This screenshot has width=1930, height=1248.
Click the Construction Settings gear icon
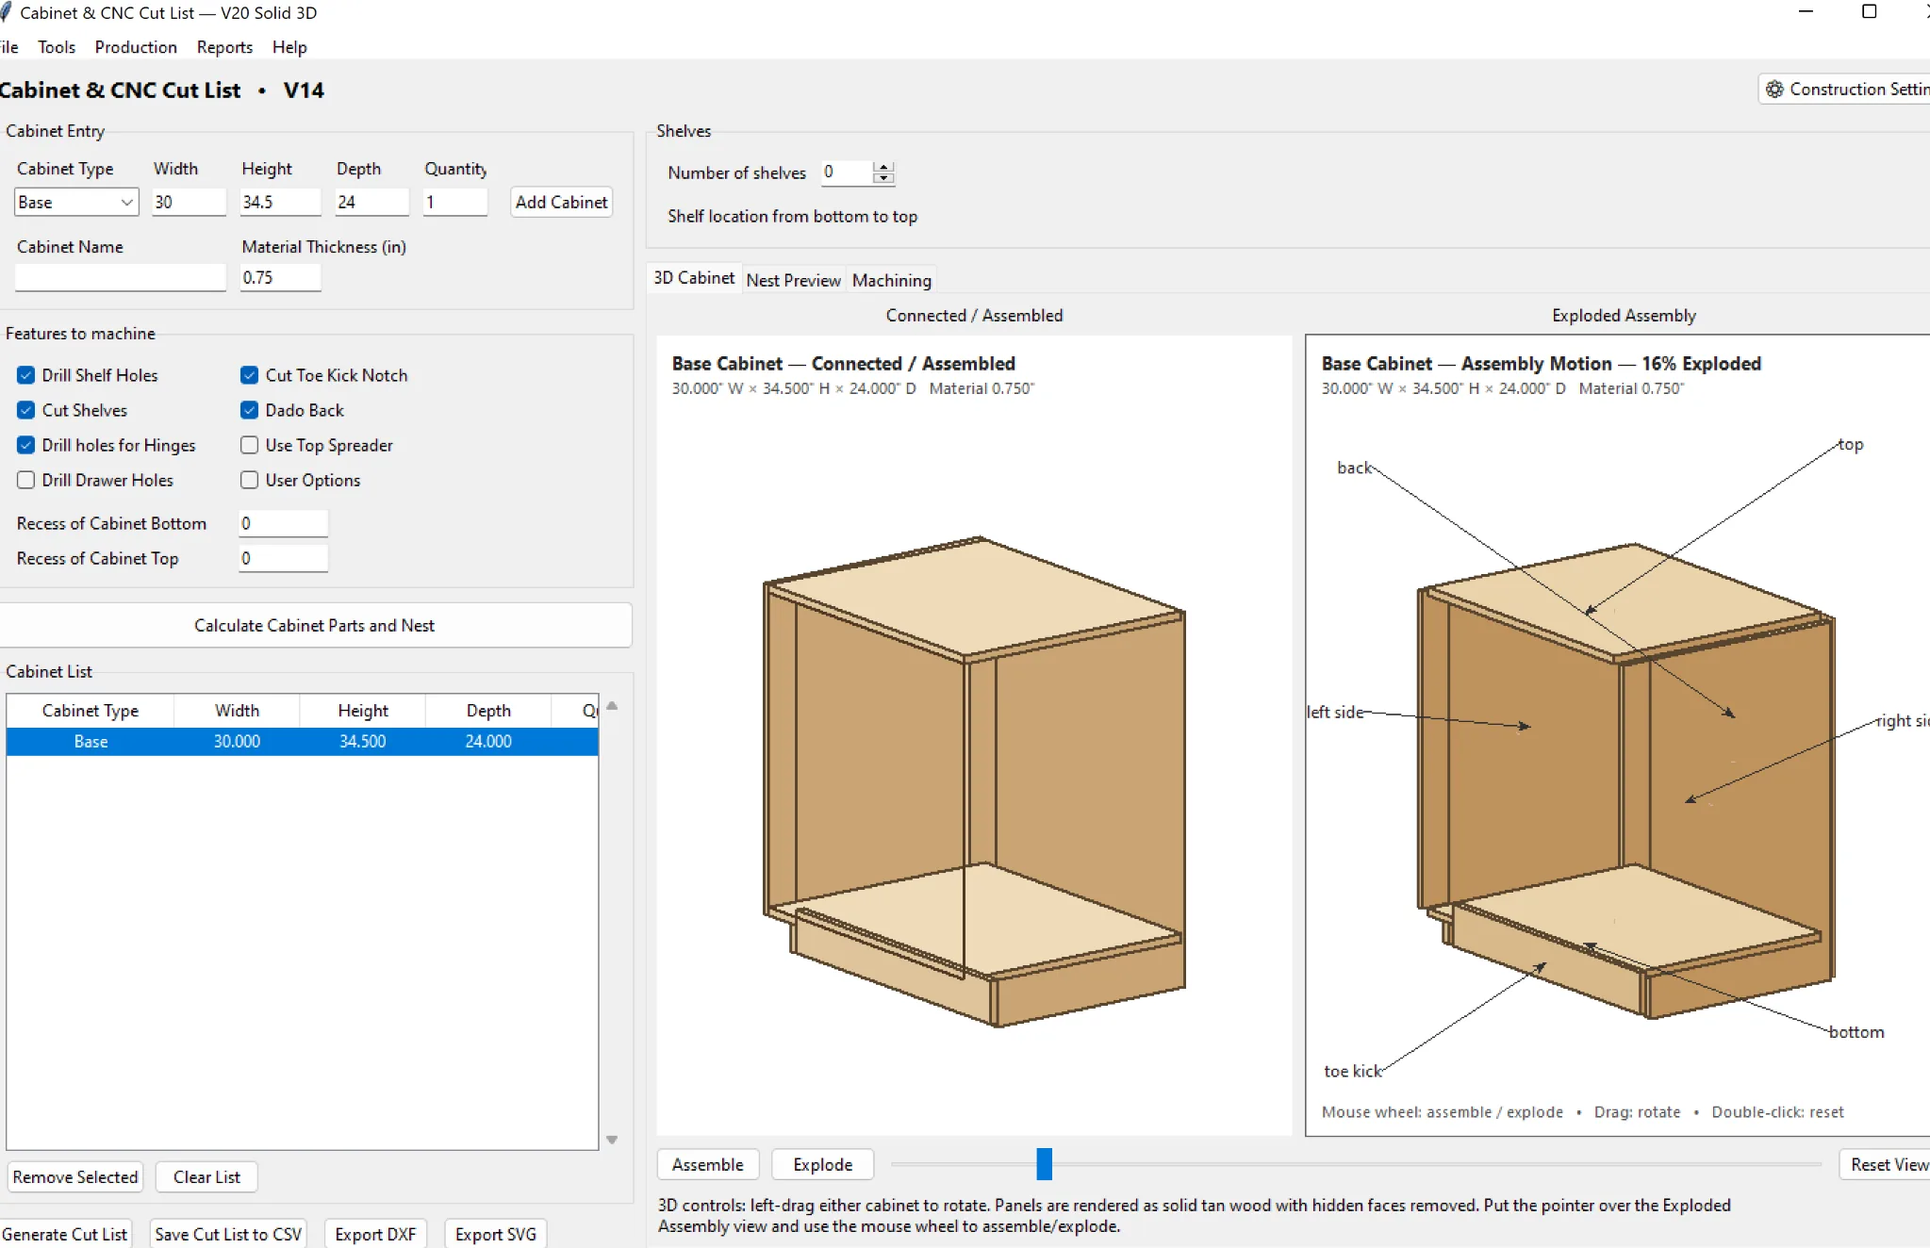click(1774, 89)
